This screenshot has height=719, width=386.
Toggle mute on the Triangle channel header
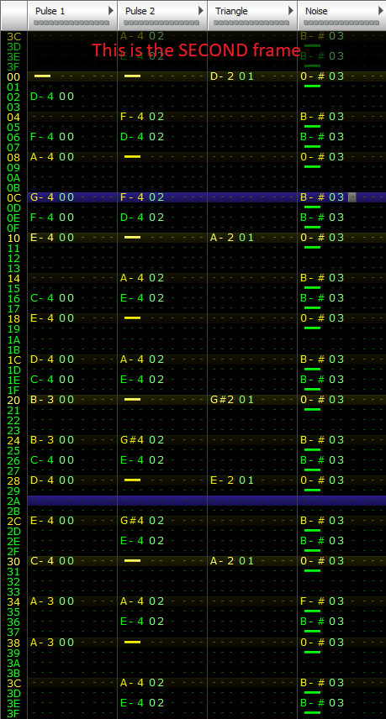coord(231,11)
